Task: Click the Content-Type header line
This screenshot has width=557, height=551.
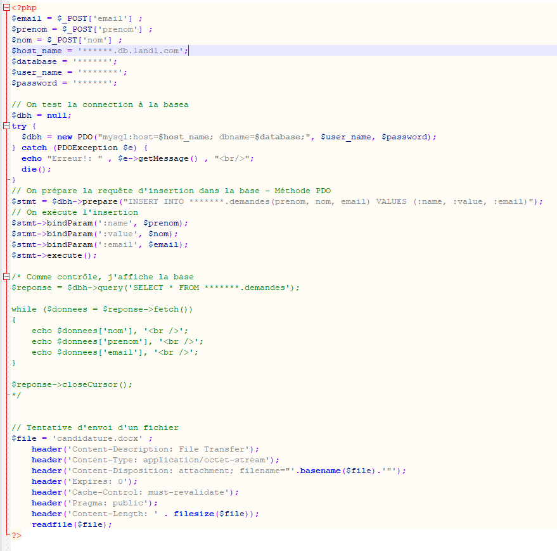Action: pyautogui.click(x=155, y=460)
